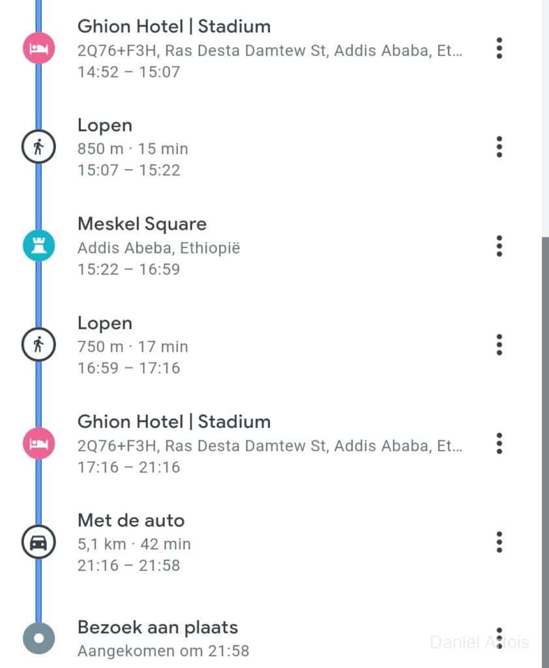Open the three-dot menu for the 14:52 Ghion Hotel visit
The height and width of the screenshot is (668, 549).
pyautogui.click(x=499, y=48)
